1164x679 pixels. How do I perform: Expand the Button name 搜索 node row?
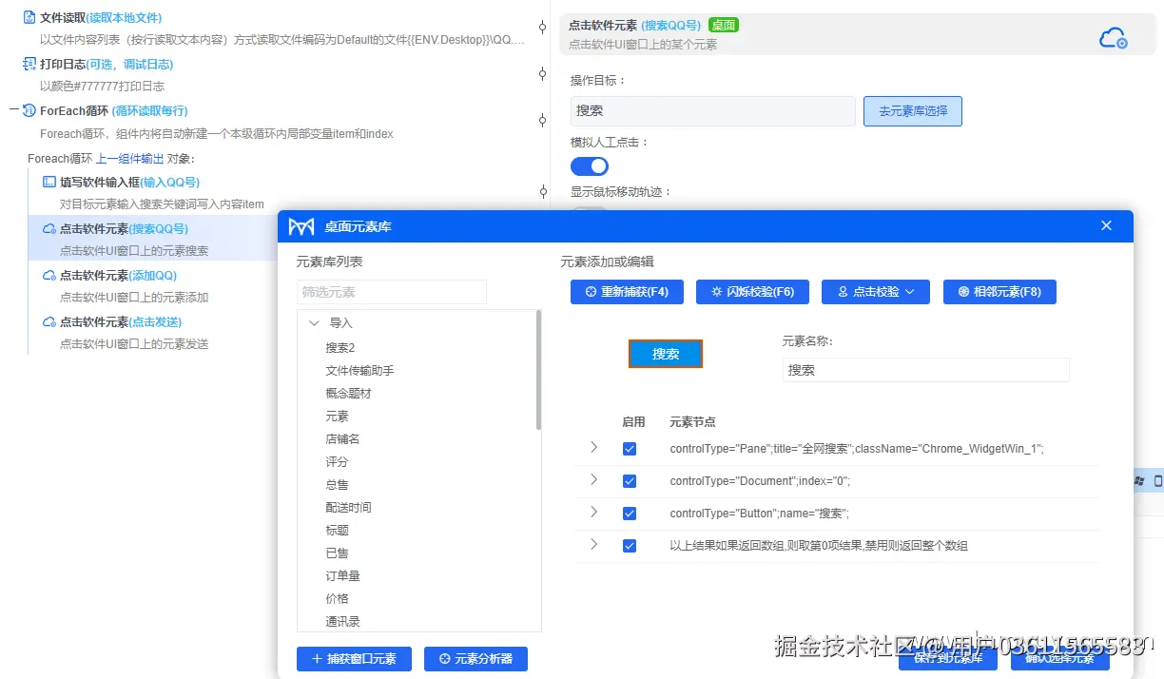click(x=594, y=512)
